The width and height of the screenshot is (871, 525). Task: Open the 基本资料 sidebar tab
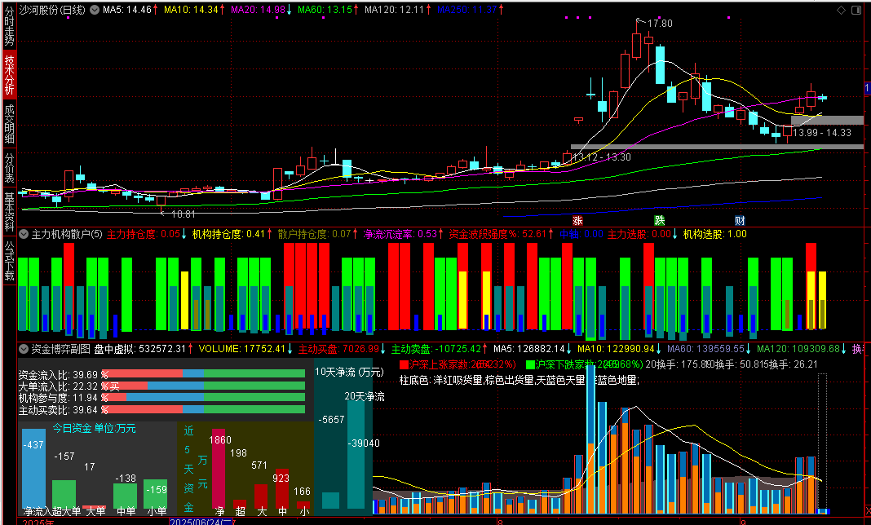tap(10, 212)
